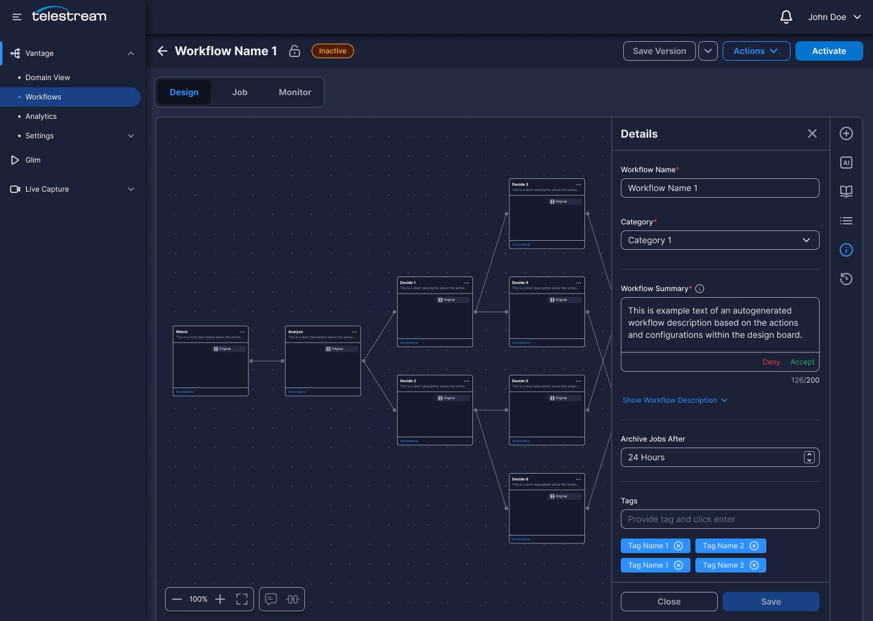Open version history icon

(x=846, y=279)
